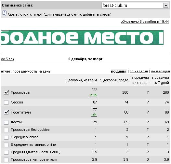Click the 6 декабря, четверг date heading
Image resolution: width=171 pixels, height=164 pixels.
[85, 59]
